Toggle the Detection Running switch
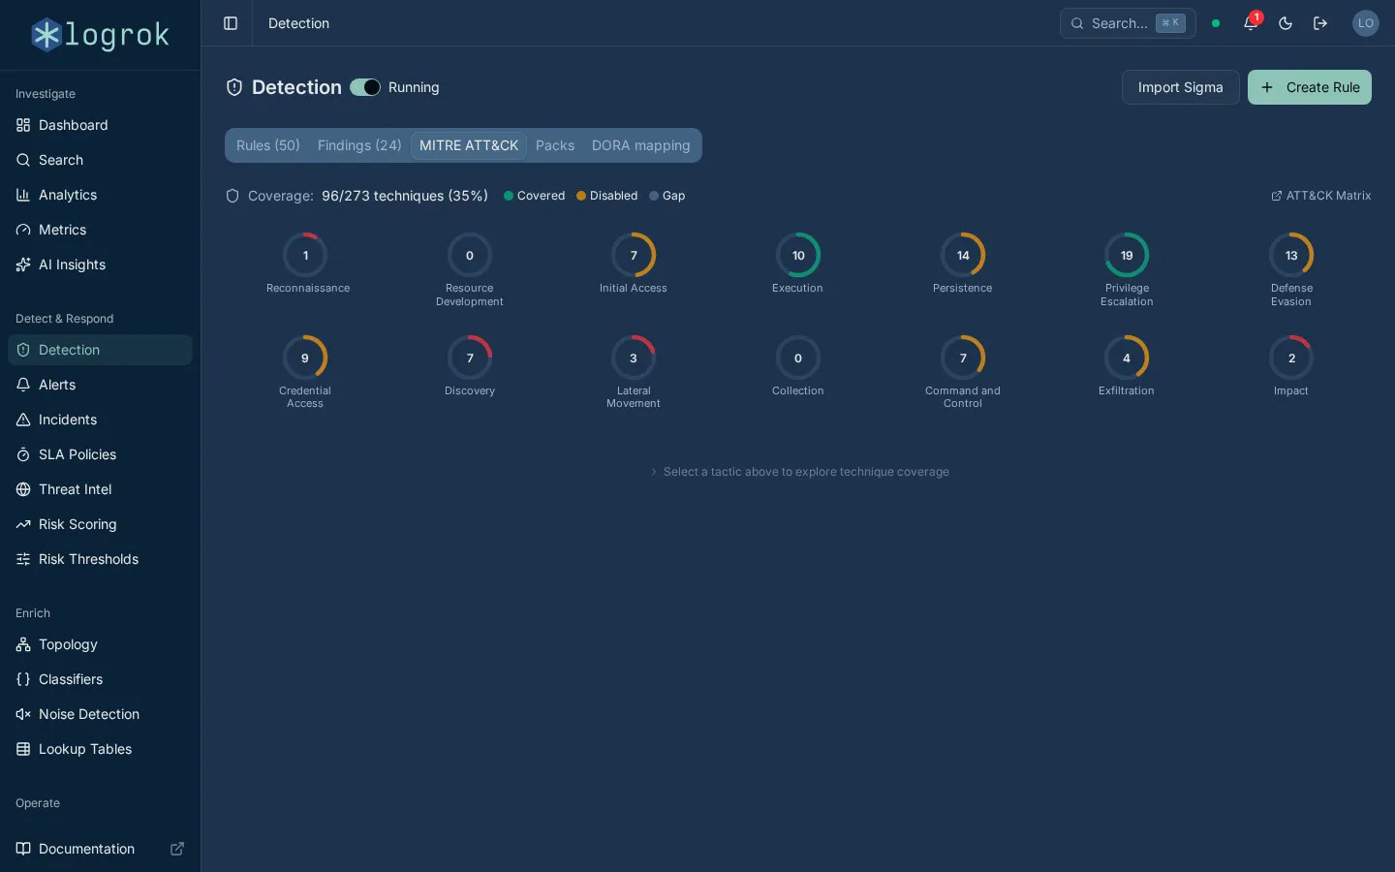 click(x=365, y=87)
